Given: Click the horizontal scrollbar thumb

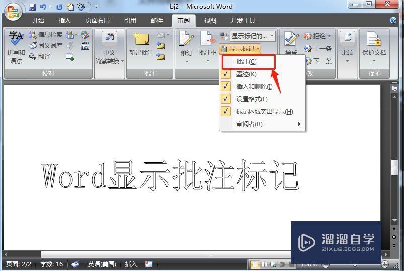Looking at the screenshot, I should coord(210,255).
